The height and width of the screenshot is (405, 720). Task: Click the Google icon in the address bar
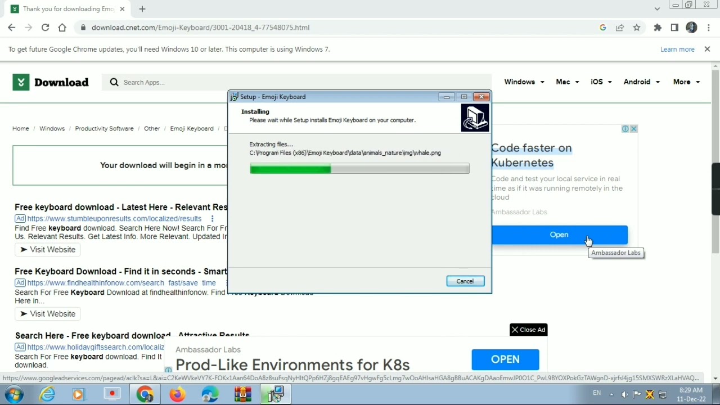pyautogui.click(x=603, y=28)
